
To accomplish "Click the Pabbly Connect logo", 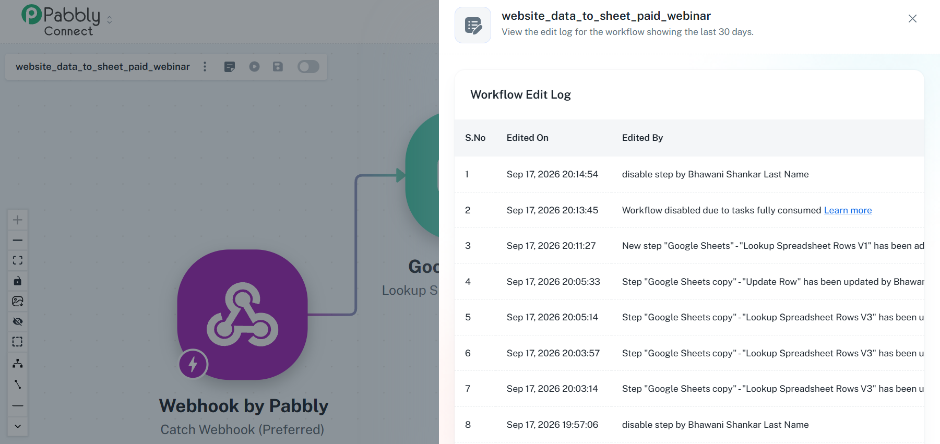I will pyautogui.click(x=61, y=20).
